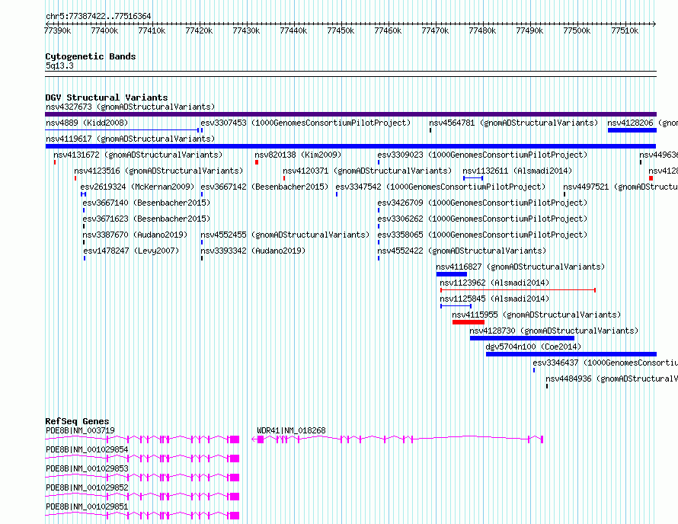
Task: Select the 5q13.3 band label
Action: click(59, 65)
